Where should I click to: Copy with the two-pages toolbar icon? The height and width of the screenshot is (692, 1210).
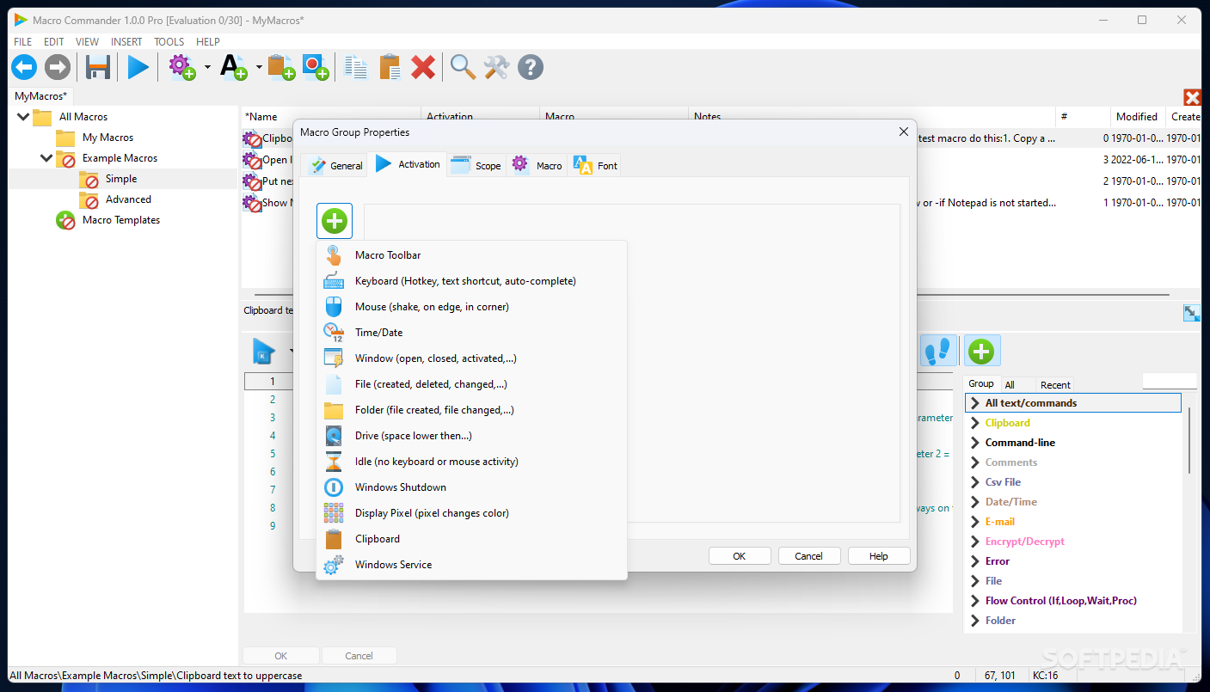(356, 67)
